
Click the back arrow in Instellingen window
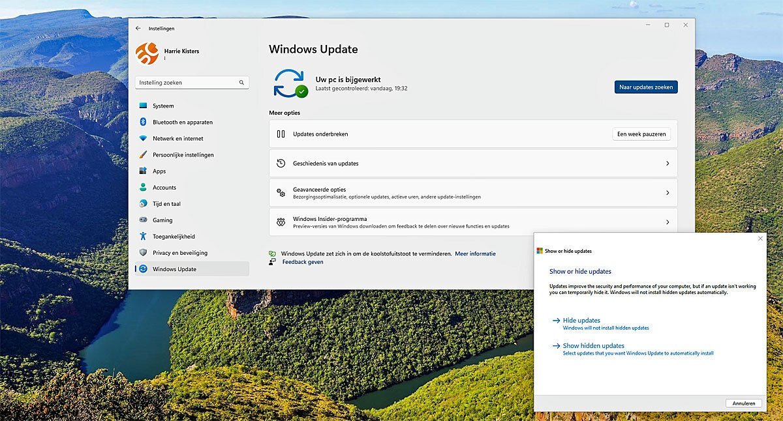pos(138,28)
